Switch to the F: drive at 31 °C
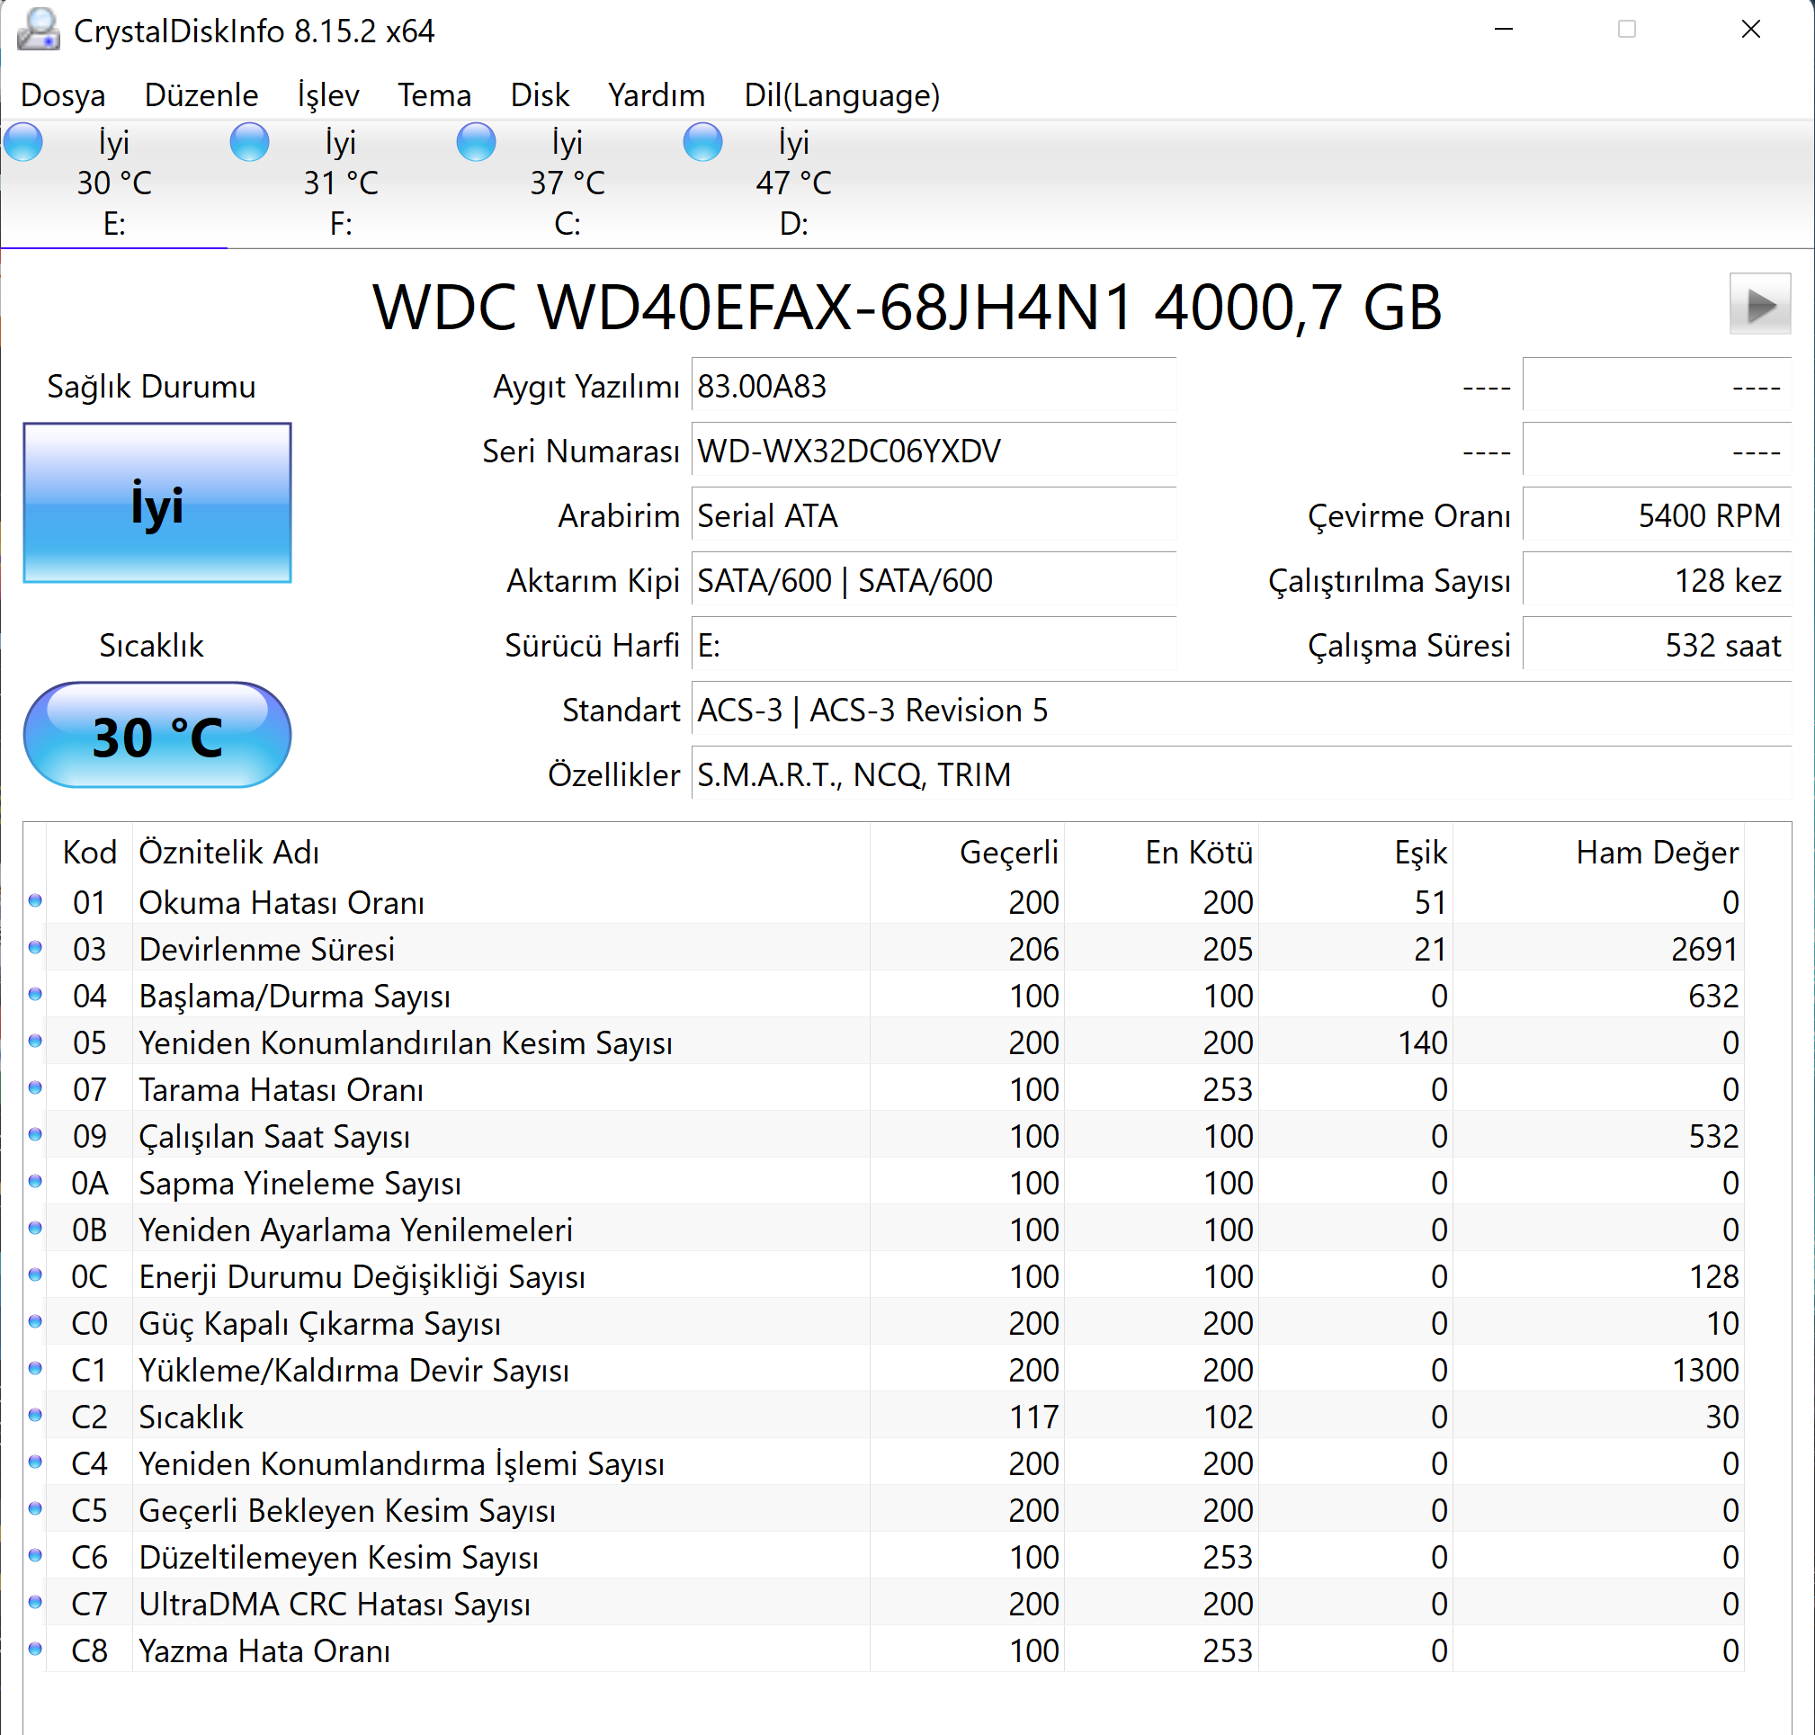Screen dimensions: 1815x1735 (340, 183)
